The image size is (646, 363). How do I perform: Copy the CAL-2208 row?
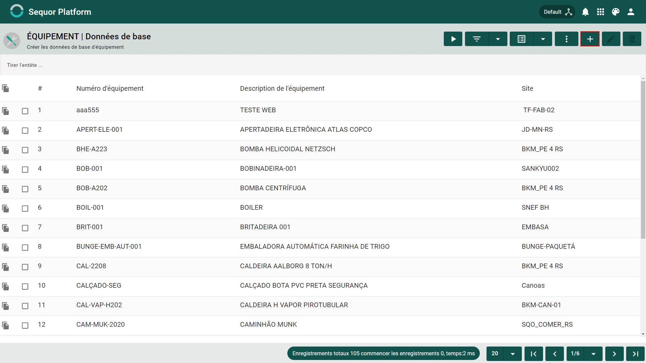pyautogui.click(x=5, y=267)
